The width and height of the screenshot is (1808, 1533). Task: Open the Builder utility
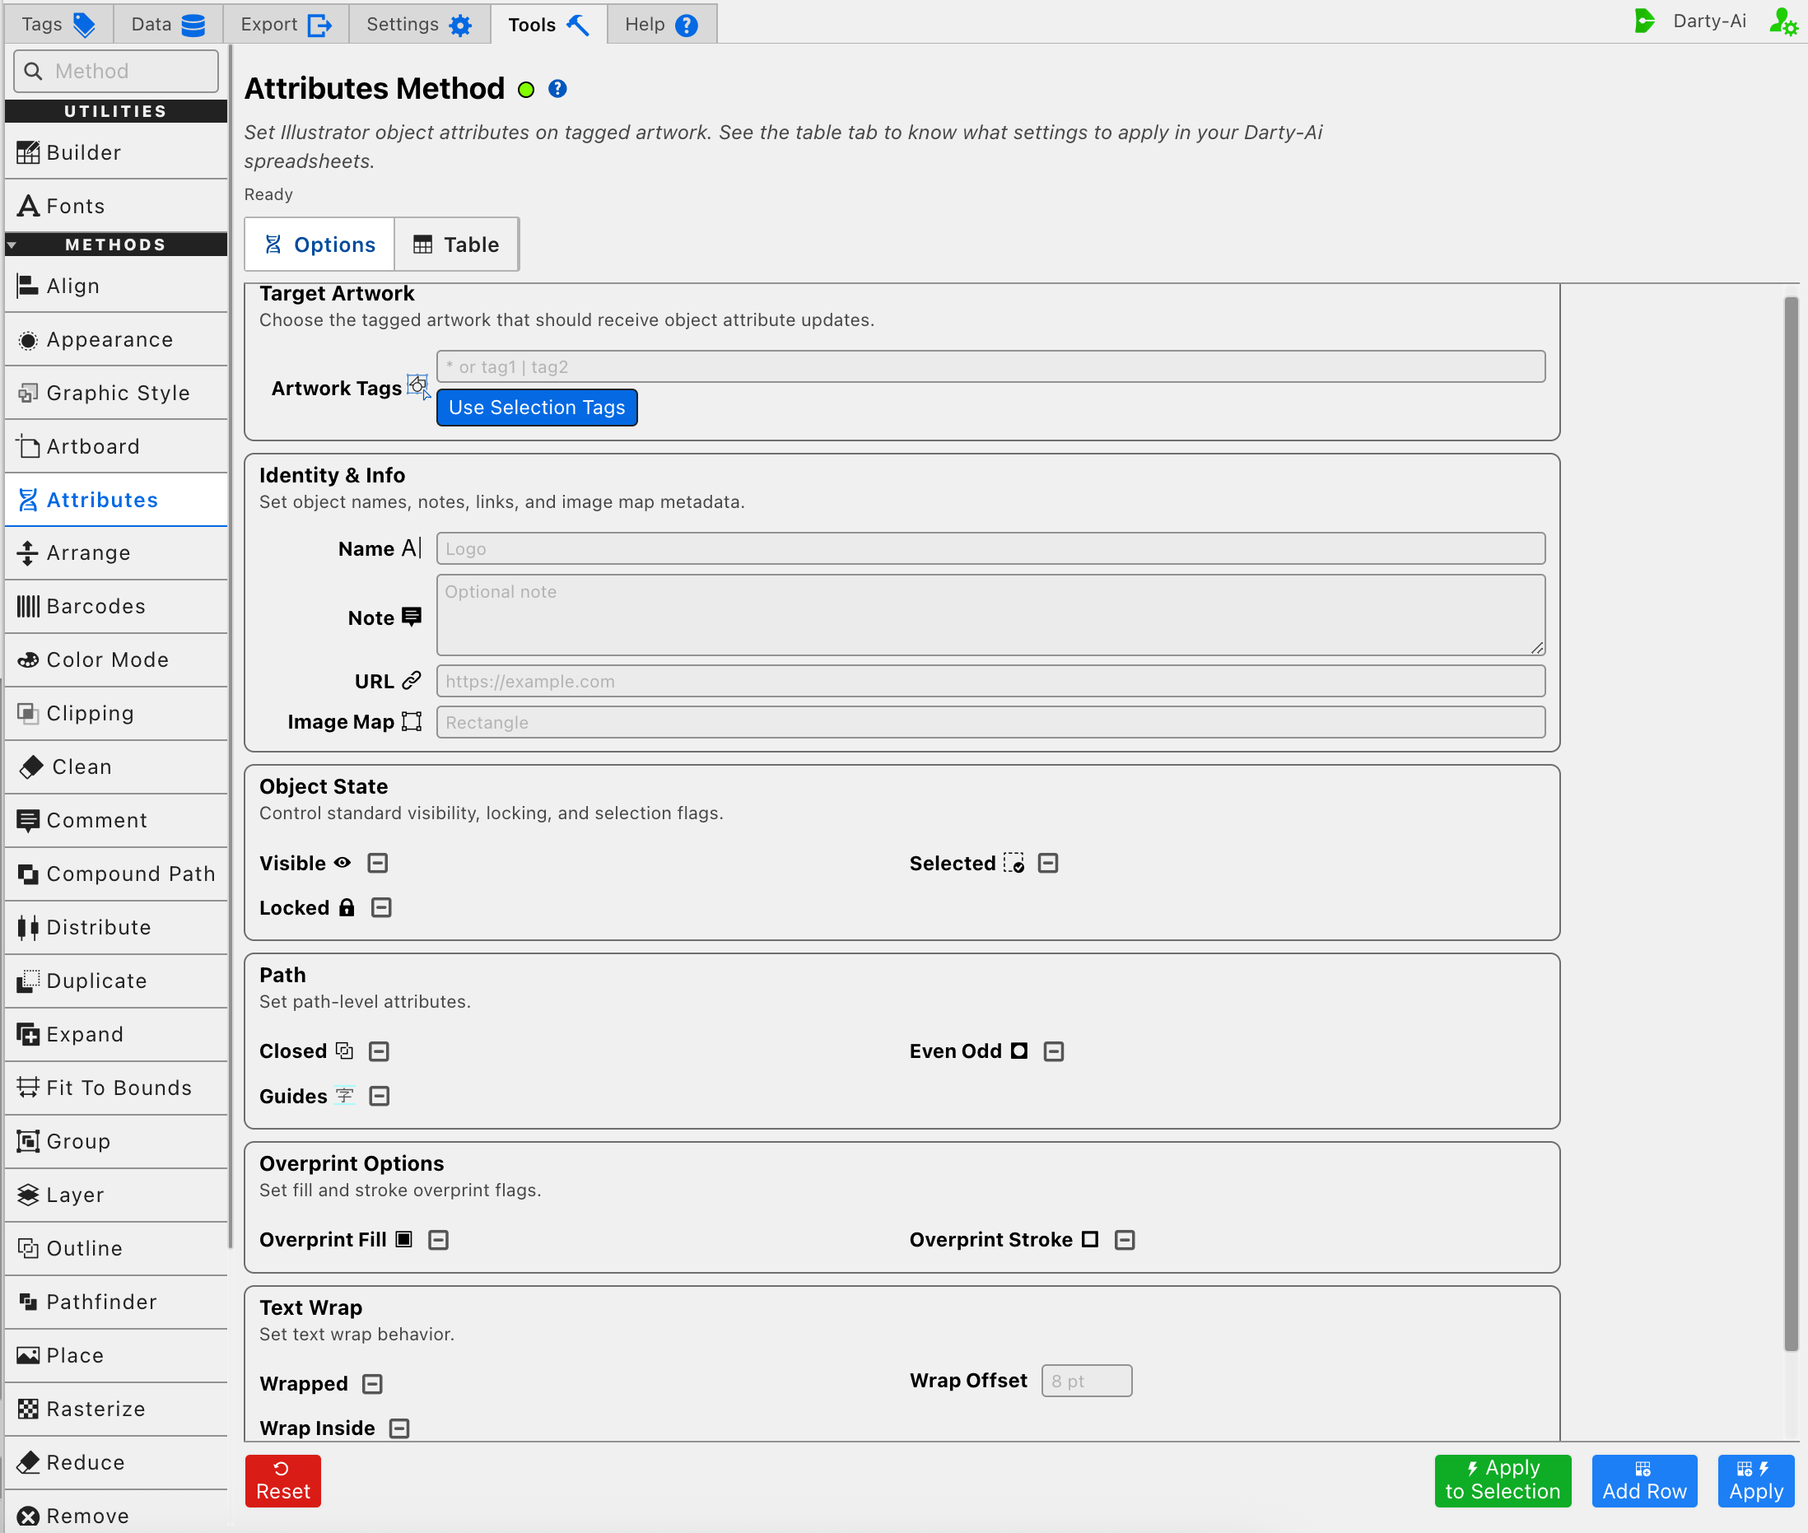pos(115,153)
